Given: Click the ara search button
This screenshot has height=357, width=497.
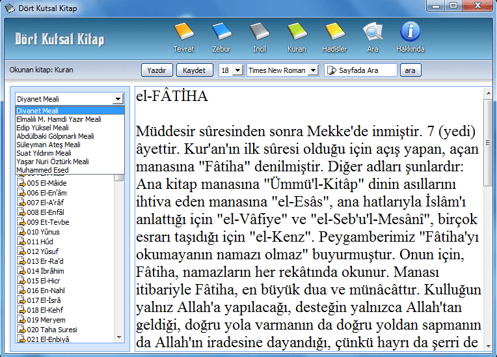Looking at the screenshot, I should click(x=410, y=70).
